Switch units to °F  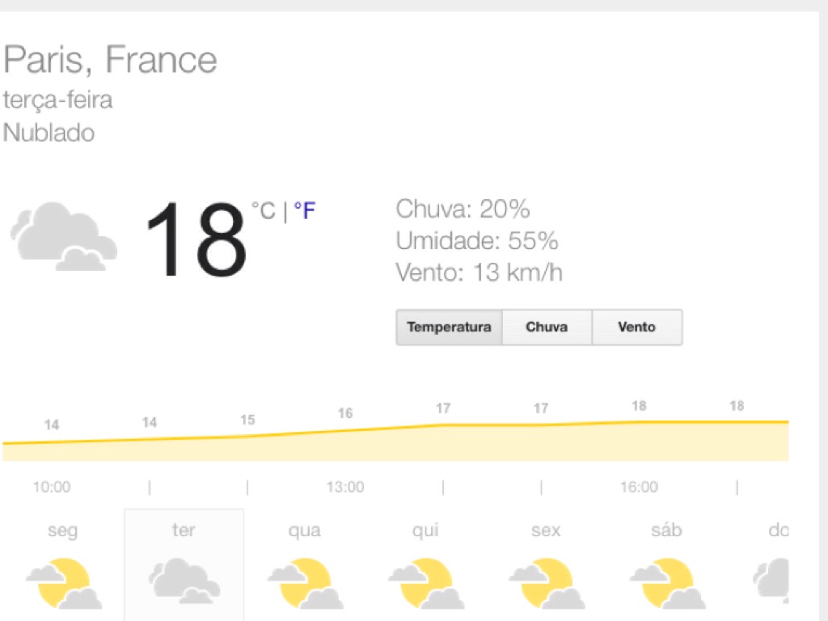pyautogui.click(x=304, y=212)
